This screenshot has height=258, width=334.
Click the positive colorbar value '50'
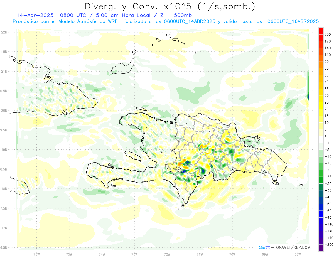(x=327, y=75)
